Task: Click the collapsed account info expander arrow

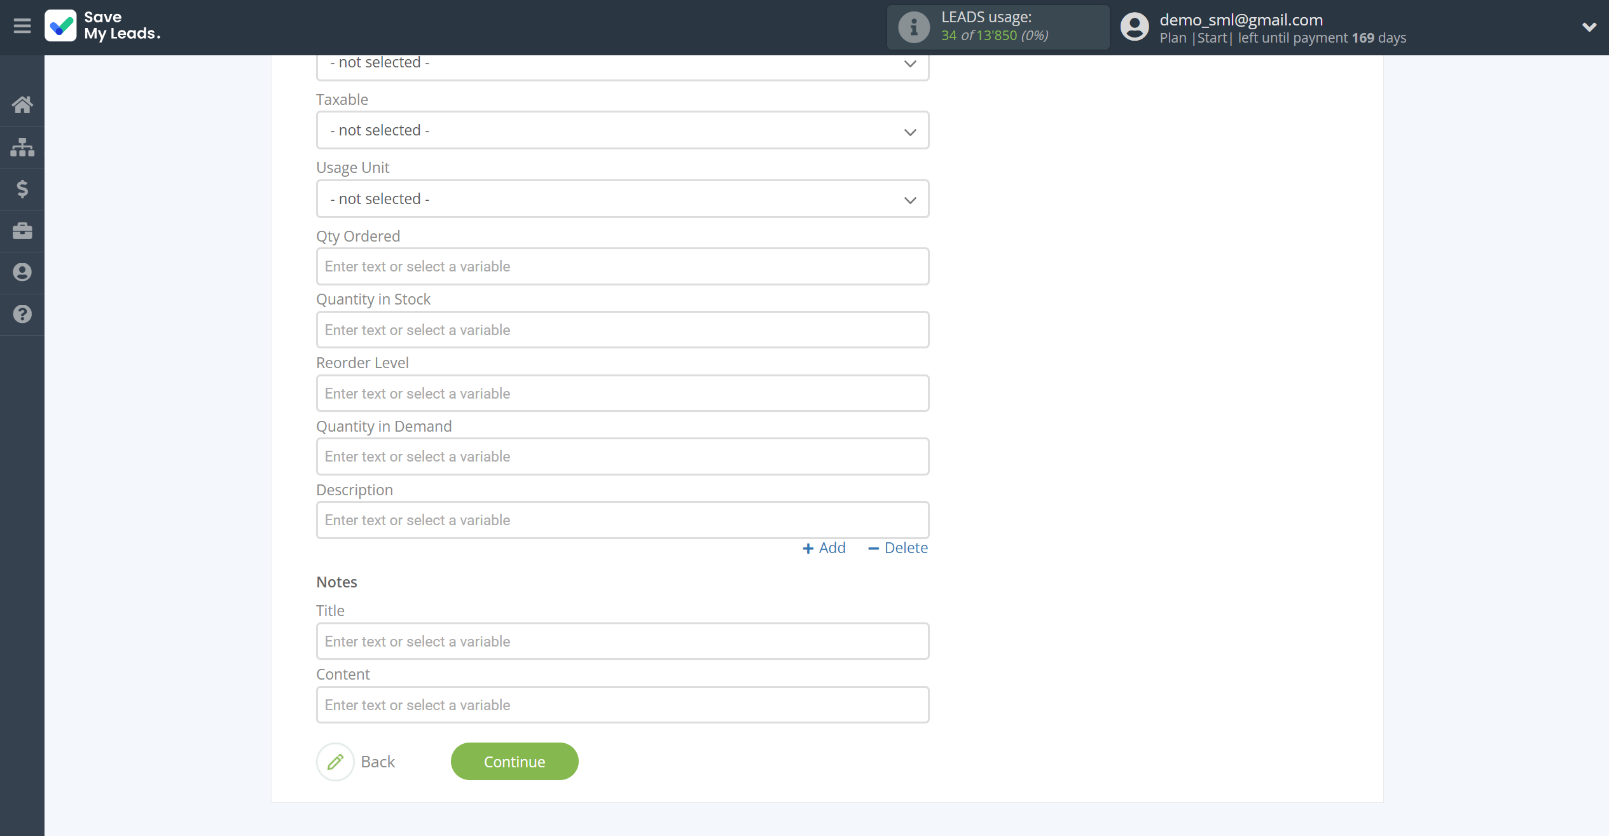Action: coord(1588,27)
